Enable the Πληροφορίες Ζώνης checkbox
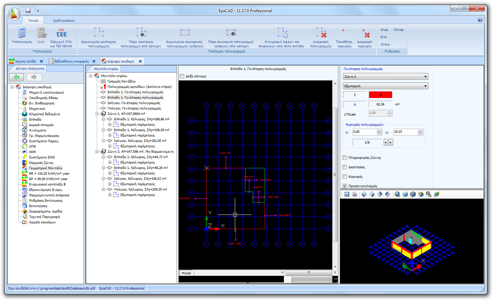Image resolution: width=492 pixels, height=299 pixels. point(344,157)
